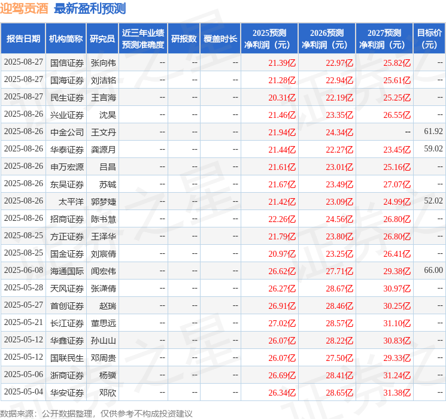Click 首创证券 institution cell
This screenshot has height=419, width=446.
click(x=67, y=306)
